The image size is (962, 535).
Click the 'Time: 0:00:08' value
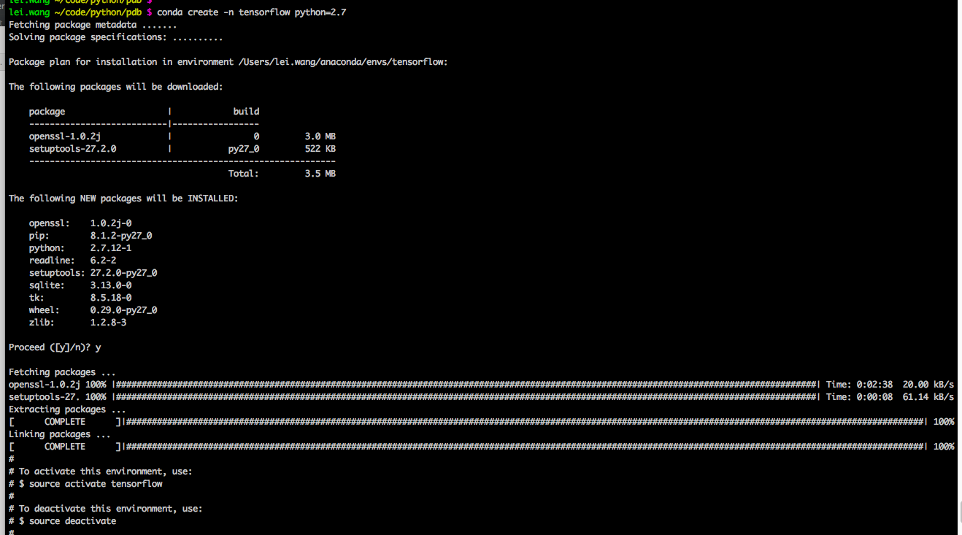click(x=859, y=397)
